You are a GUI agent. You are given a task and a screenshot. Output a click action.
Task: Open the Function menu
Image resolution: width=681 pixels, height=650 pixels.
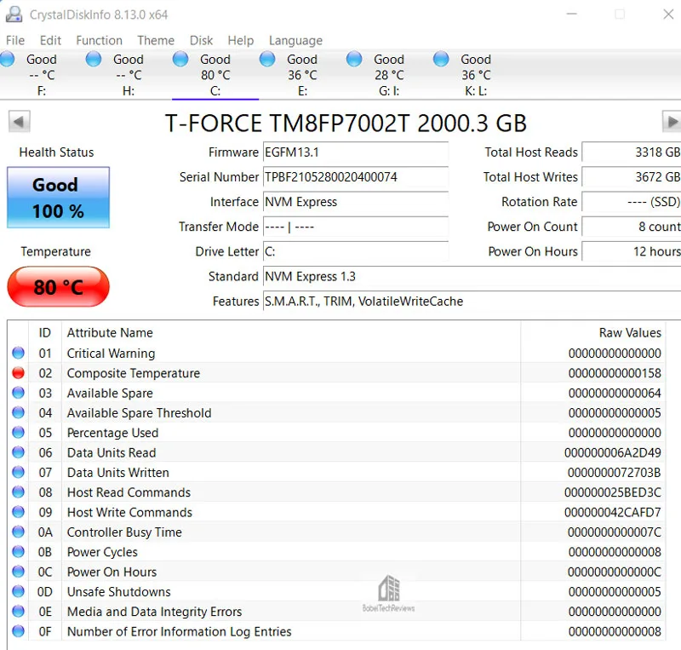pos(99,40)
